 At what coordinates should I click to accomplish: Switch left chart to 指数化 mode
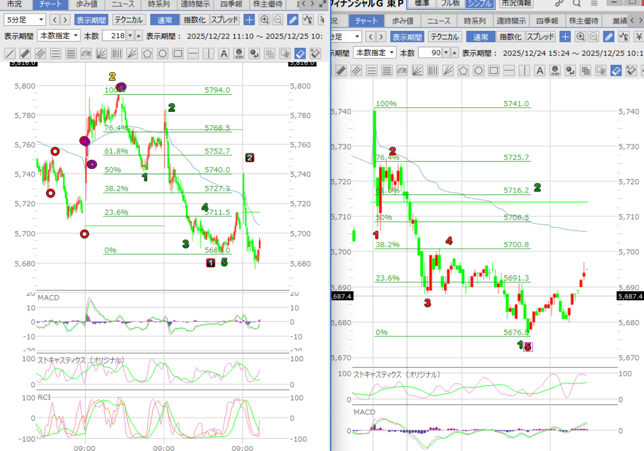pyautogui.click(x=195, y=20)
